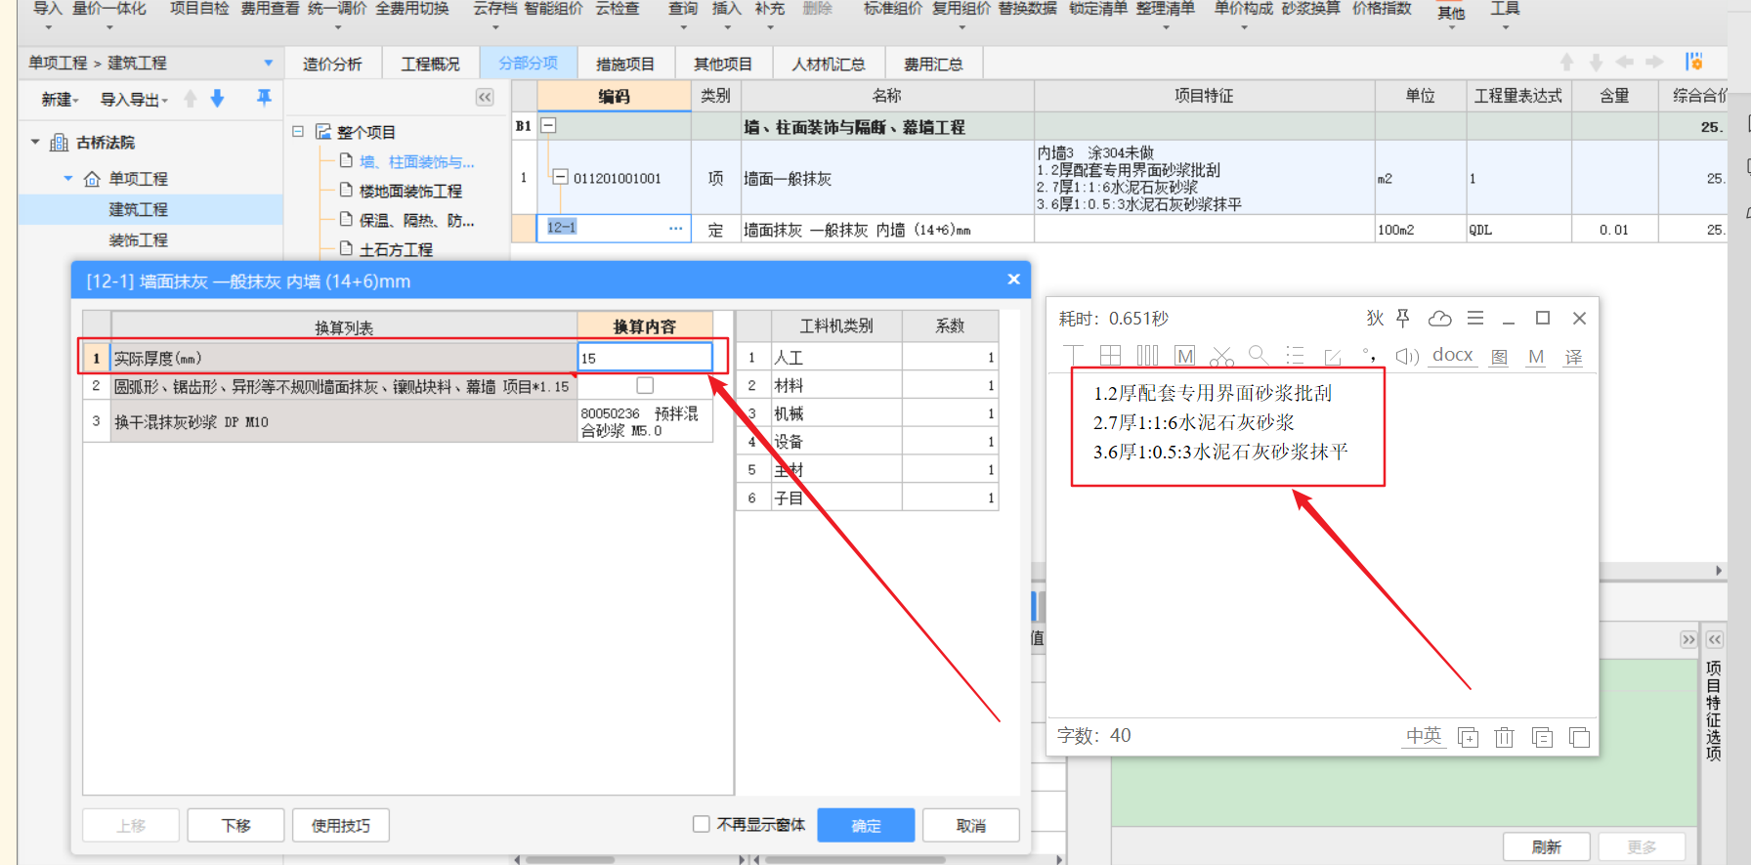Tick the checkbox in 圆弧形、锯齿形 row
Screen dimensions: 1751x865
tap(645, 385)
